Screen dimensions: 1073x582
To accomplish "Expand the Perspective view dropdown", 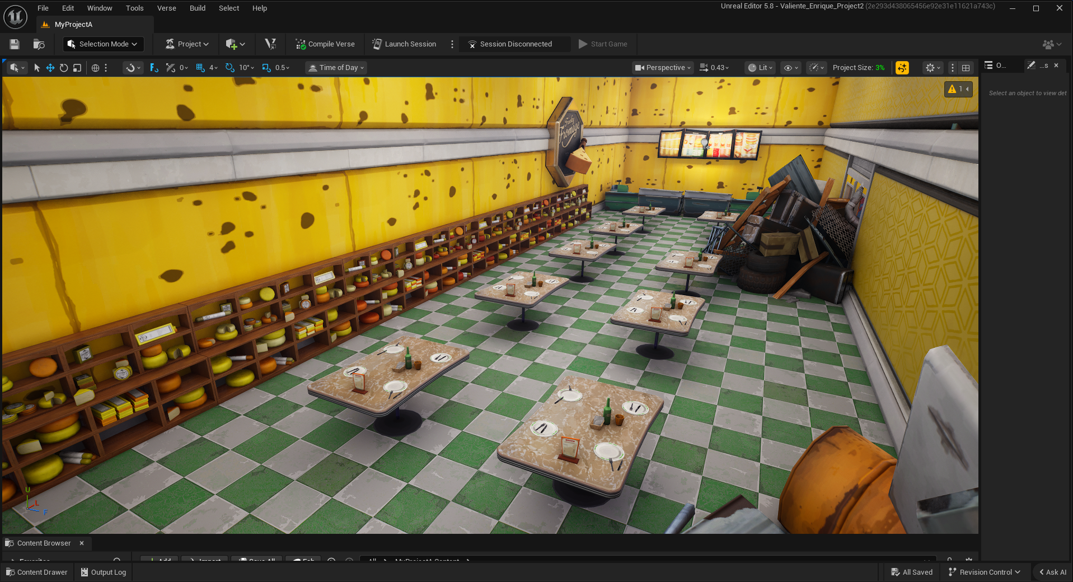I will 663,68.
